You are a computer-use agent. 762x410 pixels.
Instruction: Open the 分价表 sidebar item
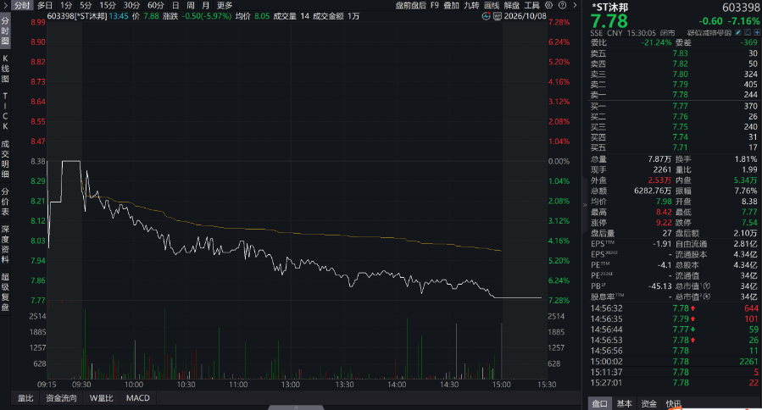[5, 201]
